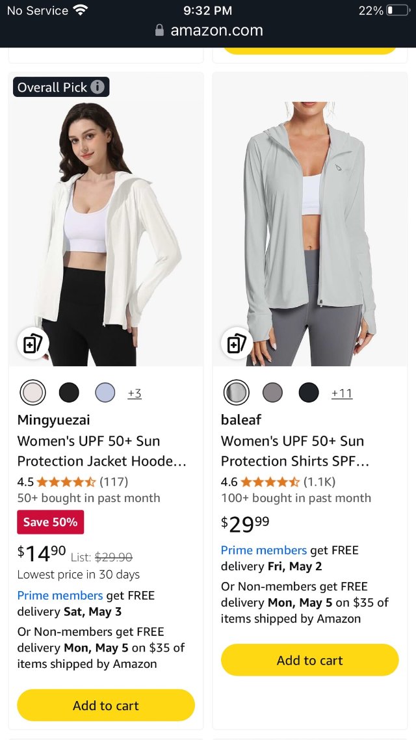Expand the +11 more colors link
The height and width of the screenshot is (740, 416).
(342, 393)
